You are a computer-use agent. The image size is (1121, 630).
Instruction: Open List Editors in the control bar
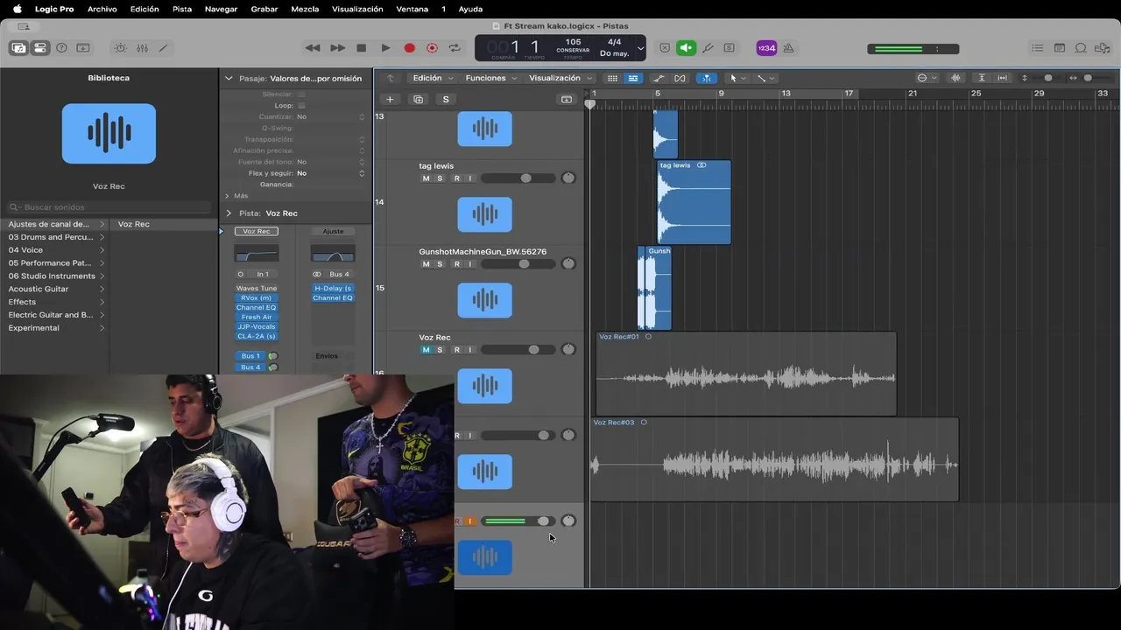point(1038,48)
